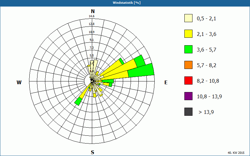This screenshot has height=156, width=250.
Task: Click the 7,3 ring scale label
Action: click(92, 48)
